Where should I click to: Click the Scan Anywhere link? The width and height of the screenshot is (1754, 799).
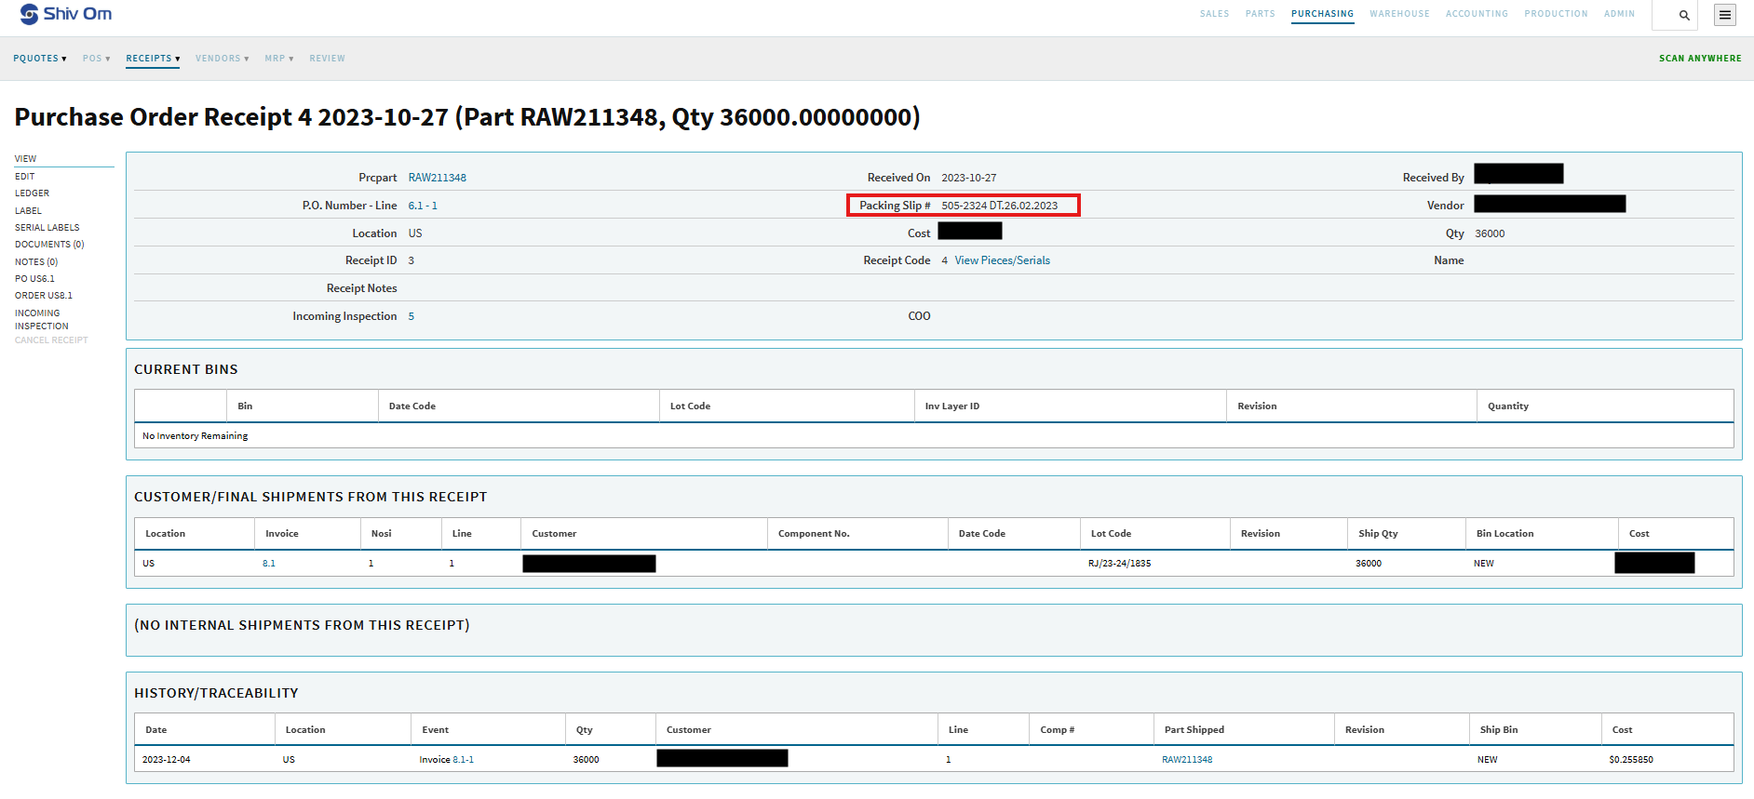(1699, 59)
